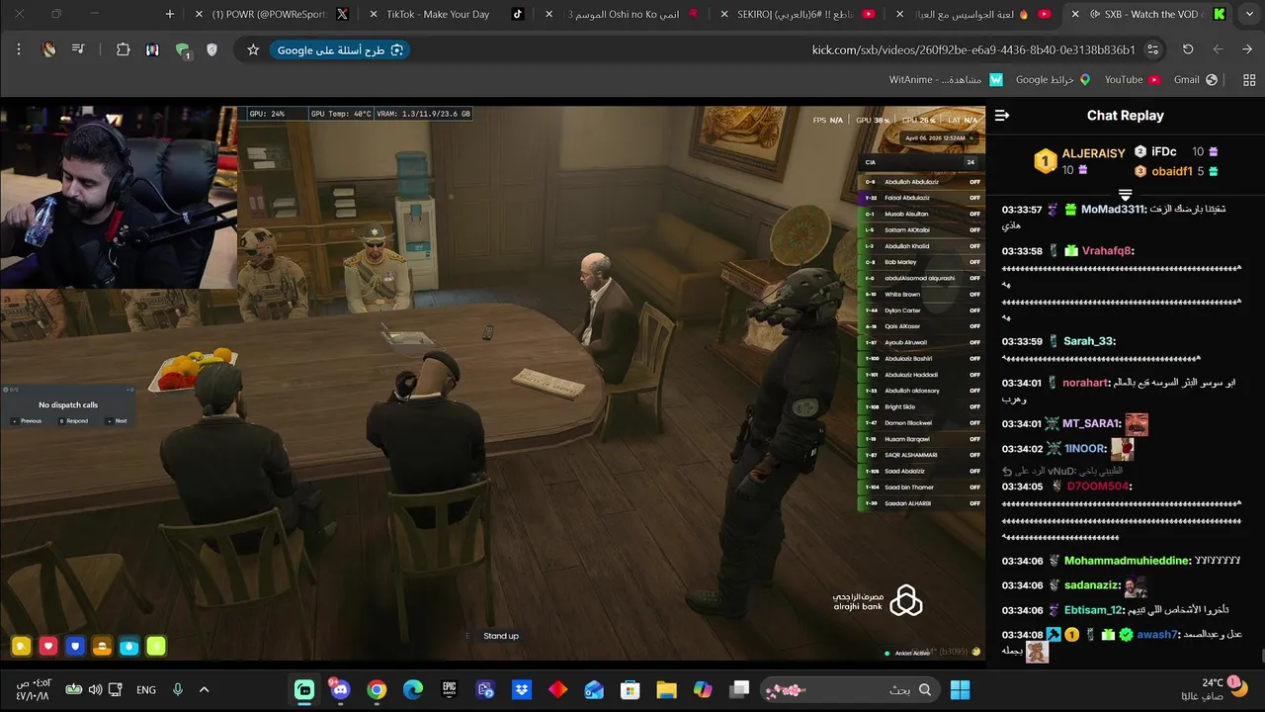Click the iFDc gifter name

1164,151
